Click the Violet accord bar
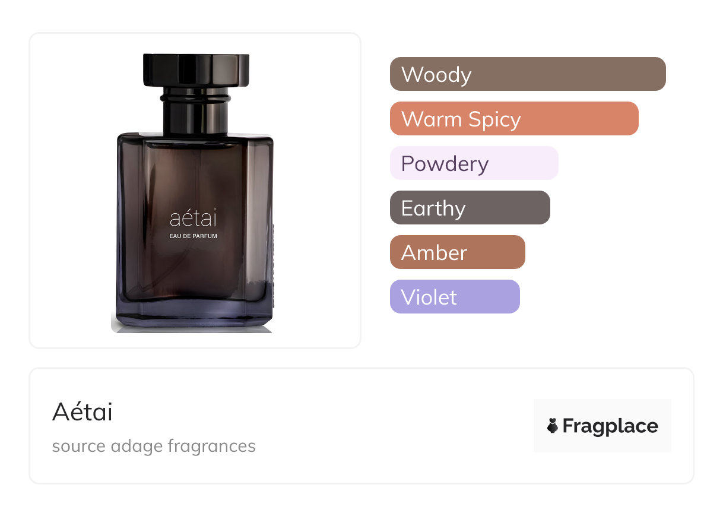Viewport: 723px width, 513px height. pos(455,297)
